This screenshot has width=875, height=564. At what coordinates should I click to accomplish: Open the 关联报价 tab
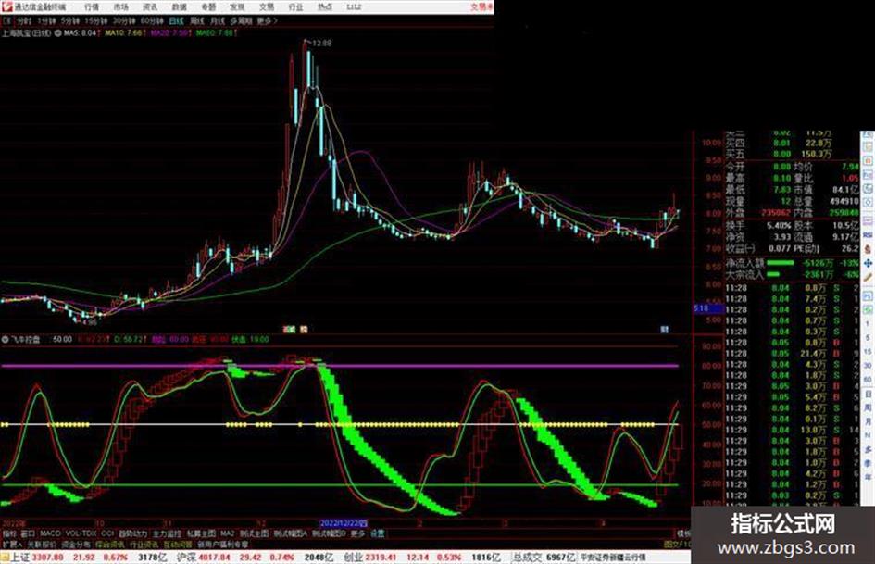[x=42, y=544]
